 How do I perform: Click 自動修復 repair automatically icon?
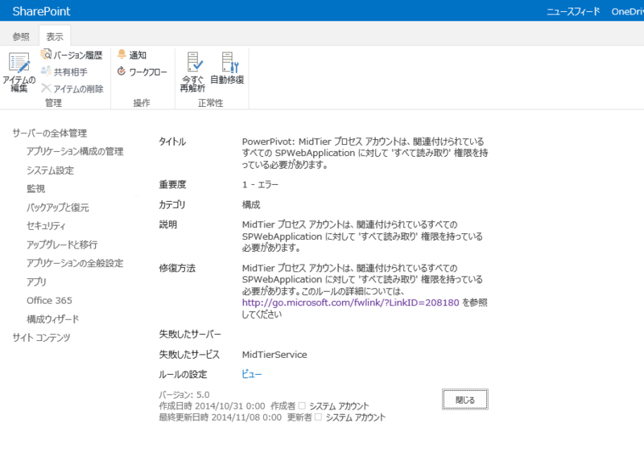point(229,62)
